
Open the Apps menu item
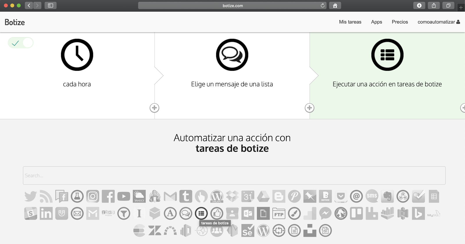click(377, 22)
